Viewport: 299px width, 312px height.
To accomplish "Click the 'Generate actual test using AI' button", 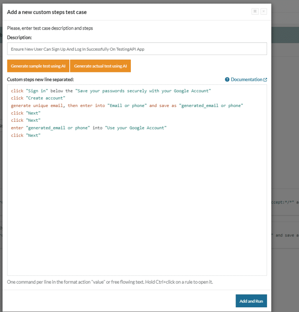I will [100, 66].
